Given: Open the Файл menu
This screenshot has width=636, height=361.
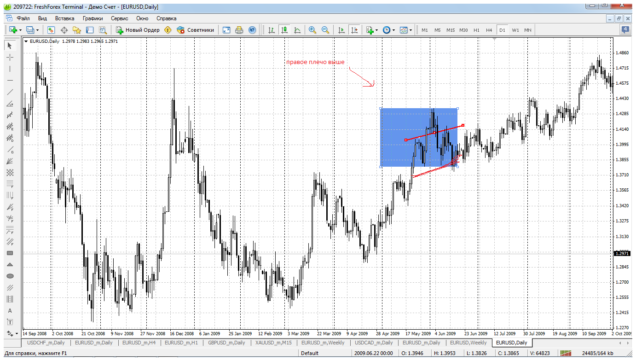Looking at the screenshot, I should click(23, 18).
